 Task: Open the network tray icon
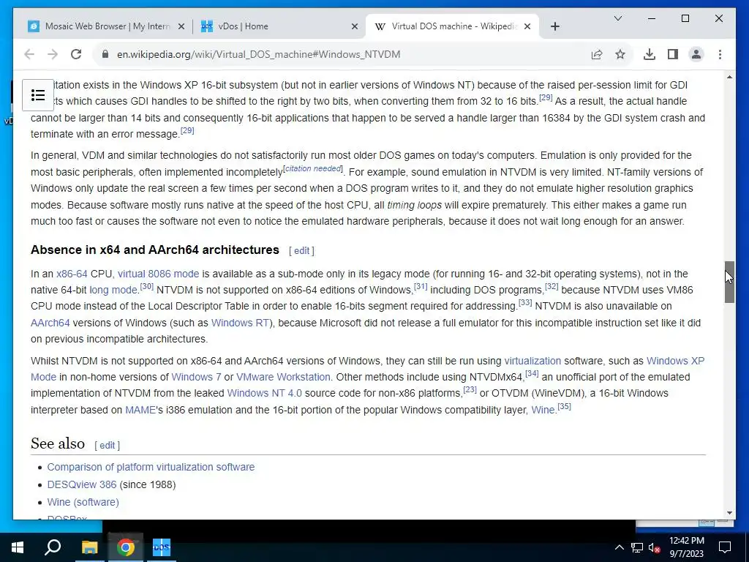coord(637,547)
